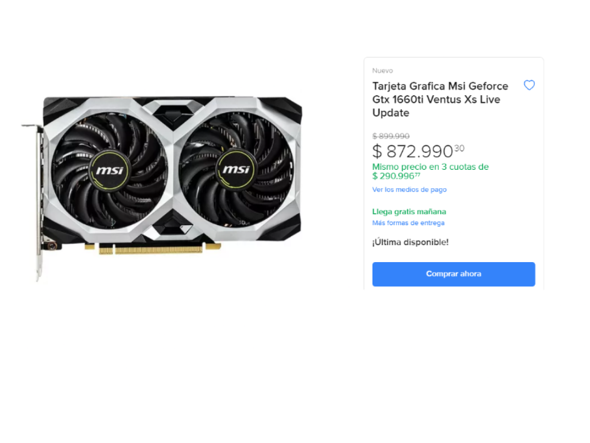Click the installment amount $ 290.996
Image resolution: width=590 pixels, height=443 pixels.
tap(396, 176)
